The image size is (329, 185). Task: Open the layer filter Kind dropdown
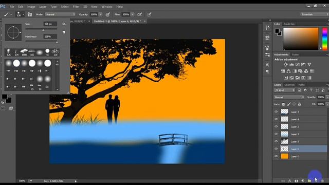point(284,90)
